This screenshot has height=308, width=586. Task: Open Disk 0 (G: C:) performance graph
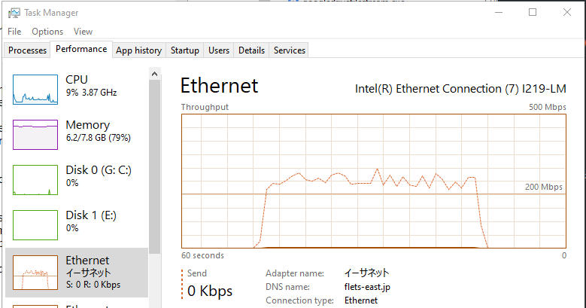(35, 180)
